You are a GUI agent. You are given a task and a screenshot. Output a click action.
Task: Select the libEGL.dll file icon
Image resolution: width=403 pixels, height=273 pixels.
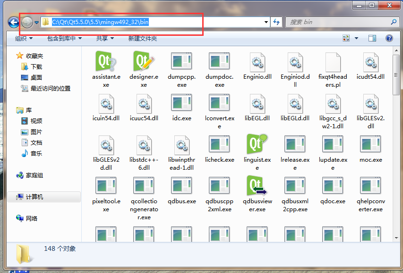[257, 104]
